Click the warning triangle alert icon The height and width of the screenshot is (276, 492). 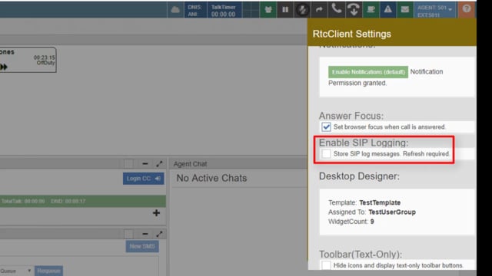click(x=387, y=10)
